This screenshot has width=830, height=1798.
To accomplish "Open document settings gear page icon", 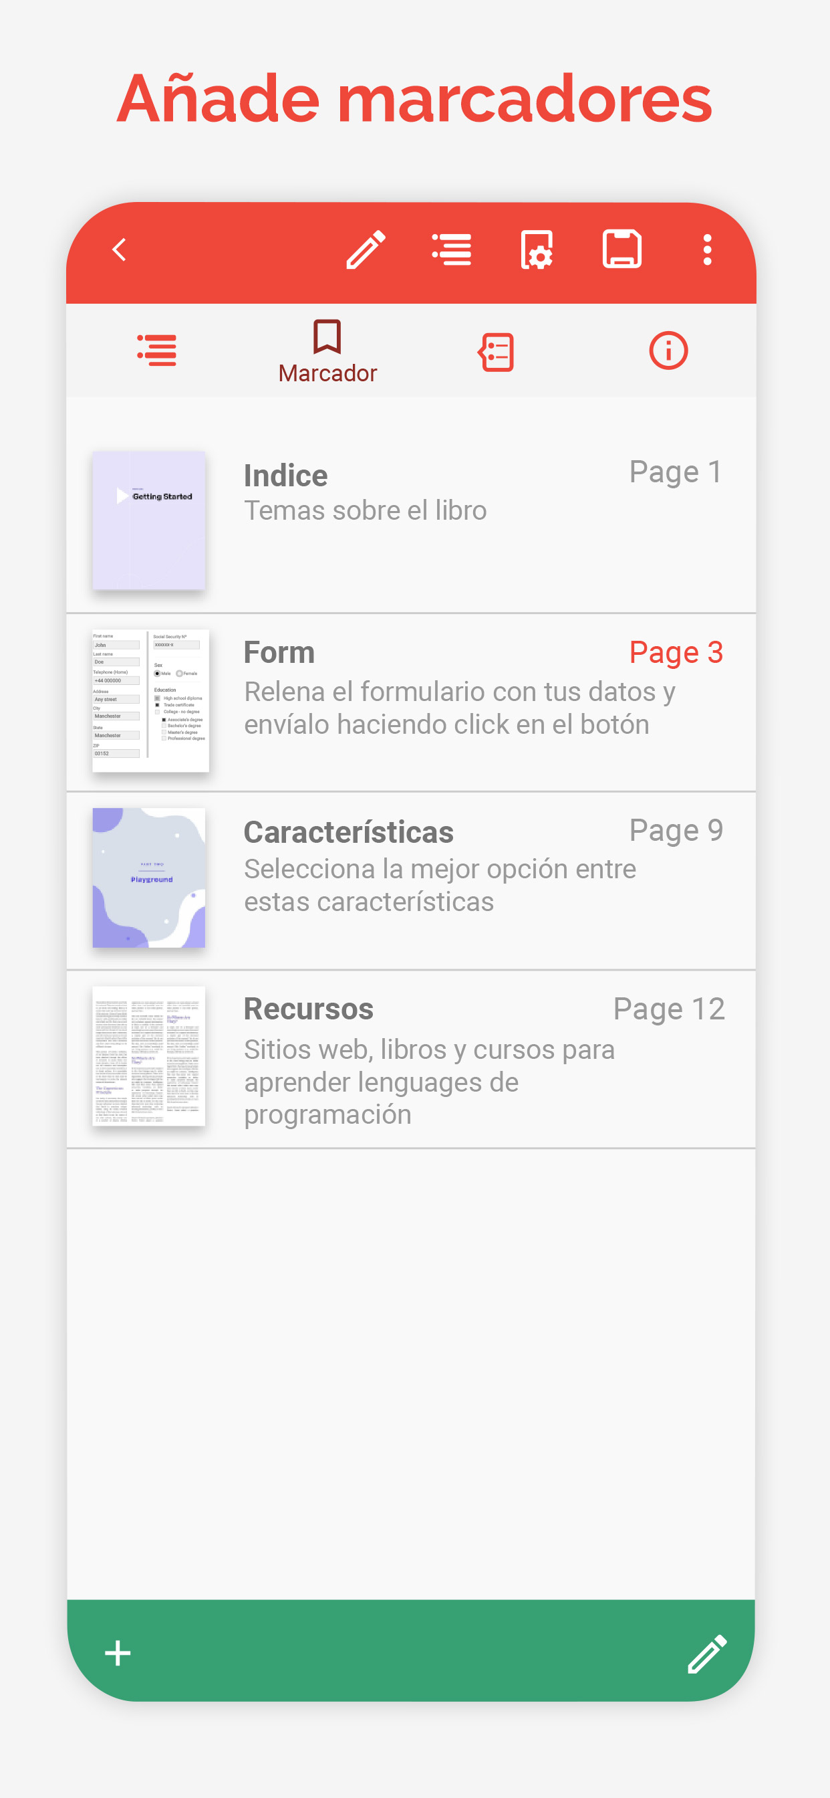I will point(537,249).
